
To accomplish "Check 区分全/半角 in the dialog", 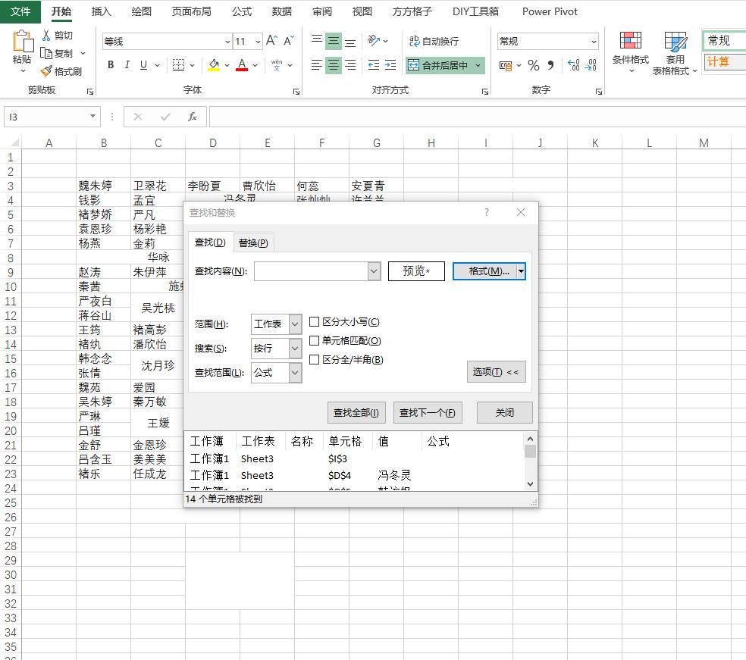I will point(314,360).
